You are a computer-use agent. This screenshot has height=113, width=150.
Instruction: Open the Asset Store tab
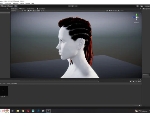click(41, 9)
